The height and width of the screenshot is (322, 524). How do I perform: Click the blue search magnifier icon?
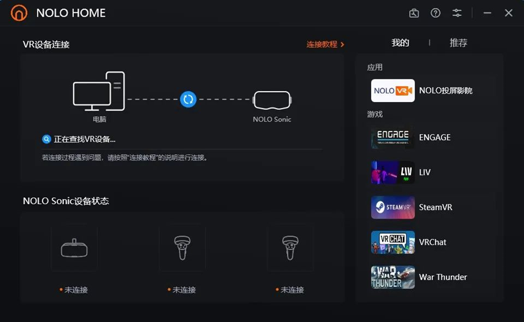[x=47, y=139]
